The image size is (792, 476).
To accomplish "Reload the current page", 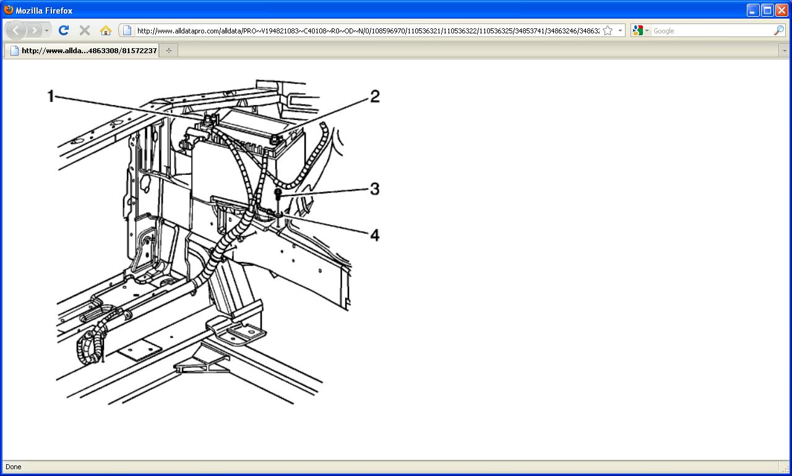I will pos(63,30).
